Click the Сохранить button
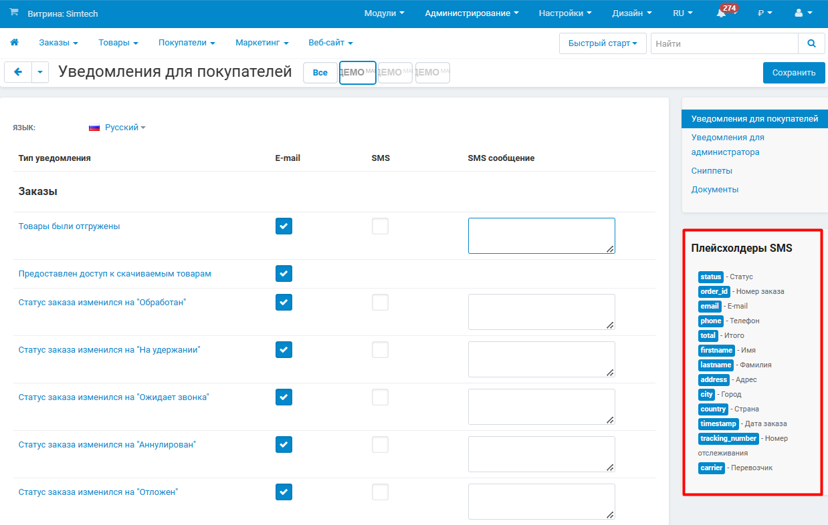828x525 pixels. [794, 73]
